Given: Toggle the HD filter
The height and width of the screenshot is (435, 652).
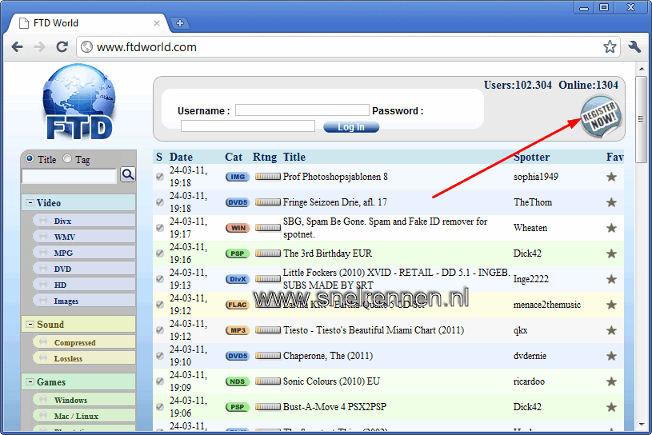Looking at the screenshot, I should tap(85, 285).
